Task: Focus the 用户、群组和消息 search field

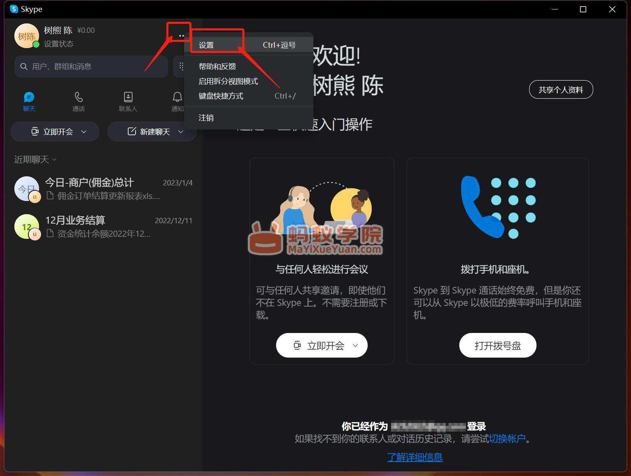Action: click(91, 66)
